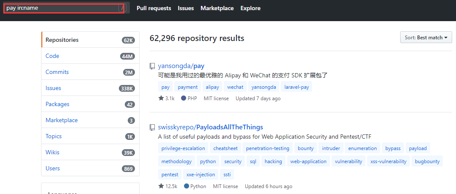This screenshot has width=456, height=194.
Task: Click the 'xxe-injection' topic tag
Action: (x=201, y=175)
